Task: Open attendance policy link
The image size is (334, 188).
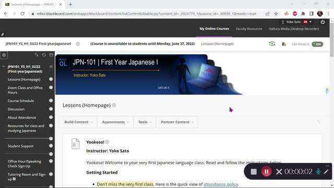Action: tap(221, 184)
